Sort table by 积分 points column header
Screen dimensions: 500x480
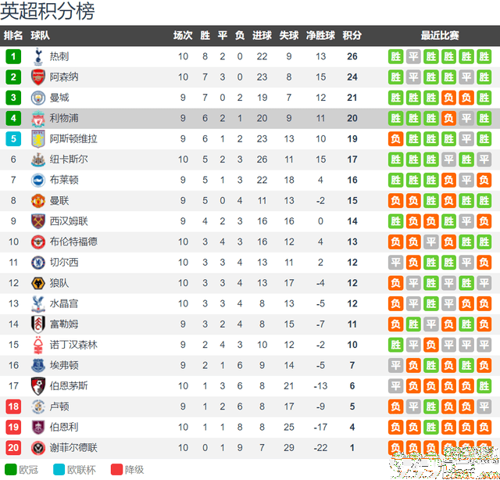[x=352, y=35]
